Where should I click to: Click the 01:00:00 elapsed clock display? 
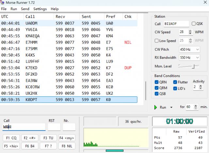[x=180, y=121]
